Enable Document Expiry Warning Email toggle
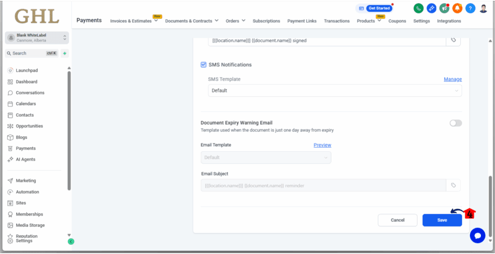 point(455,123)
